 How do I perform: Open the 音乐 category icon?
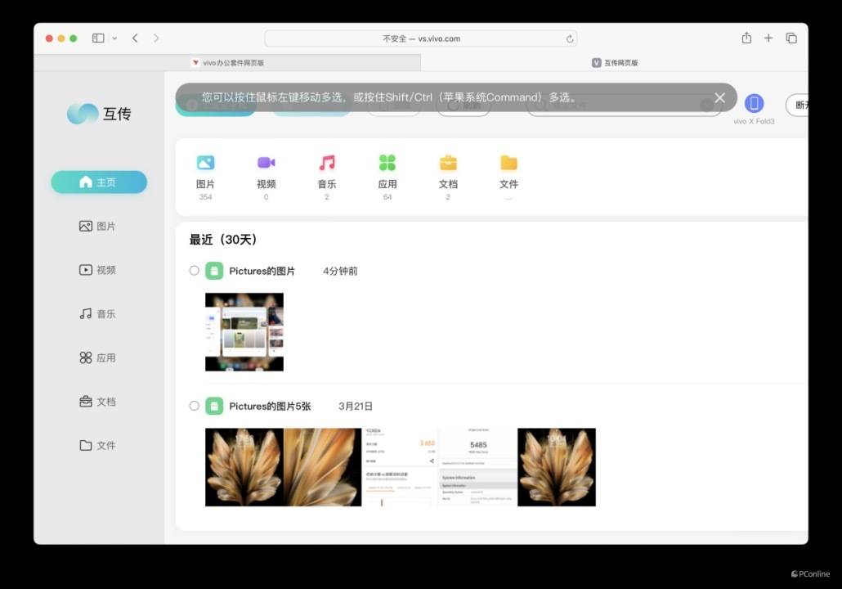(327, 163)
